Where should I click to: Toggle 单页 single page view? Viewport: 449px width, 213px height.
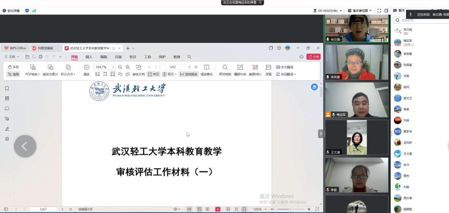pos(153,74)
